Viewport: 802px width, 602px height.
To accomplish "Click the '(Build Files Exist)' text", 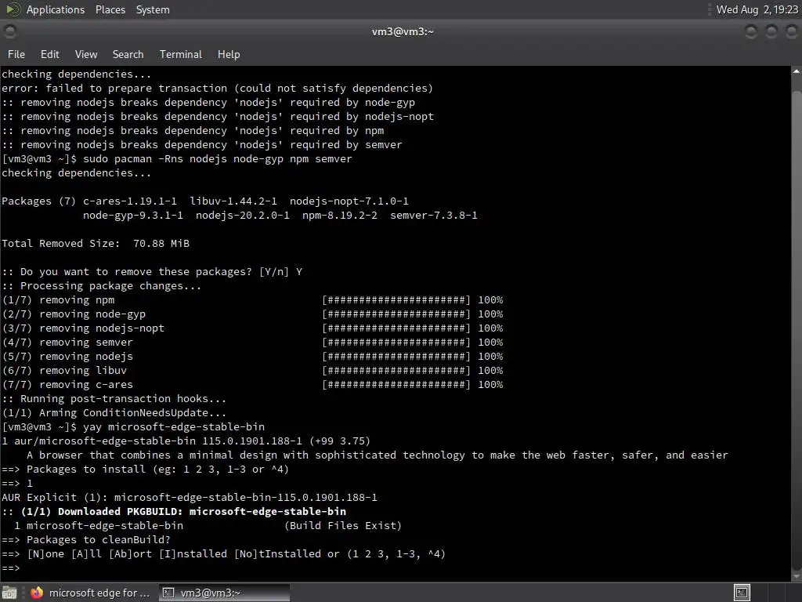I will click(343, 526).
